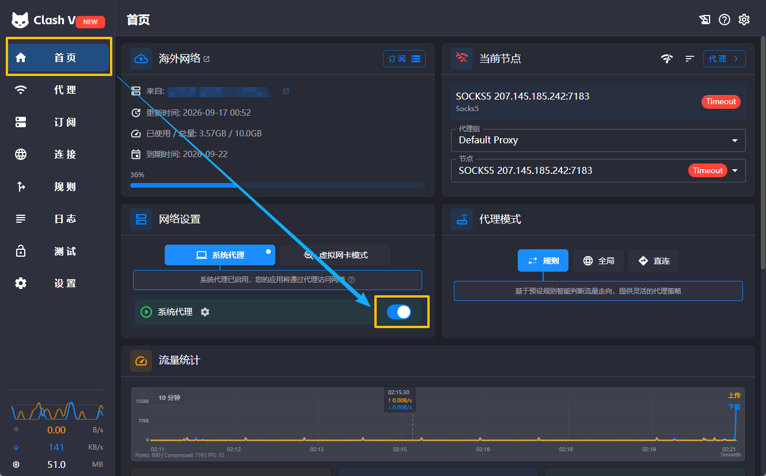The width and height of the screenshot is (766, 476).
Task: Expand the 节点 SOCKS5 dropdown
Action: (598, 170)
